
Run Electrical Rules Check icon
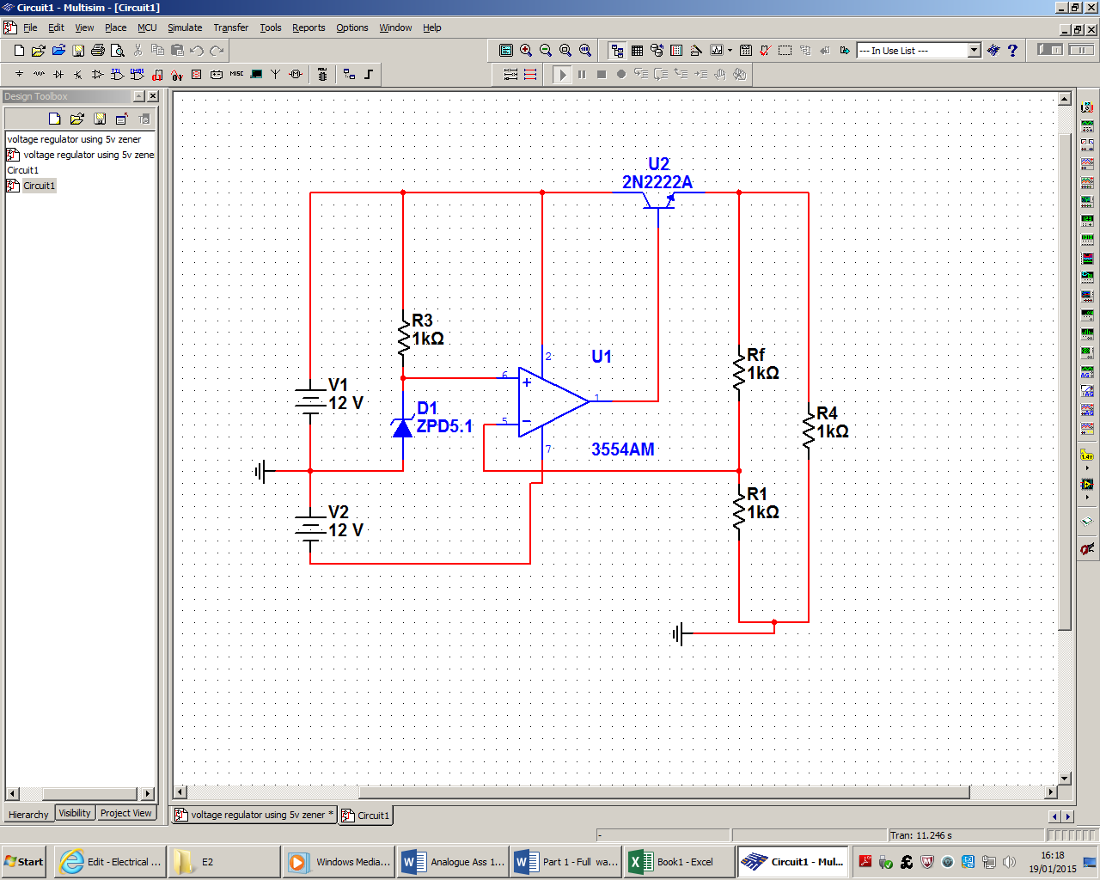[765, 51]
